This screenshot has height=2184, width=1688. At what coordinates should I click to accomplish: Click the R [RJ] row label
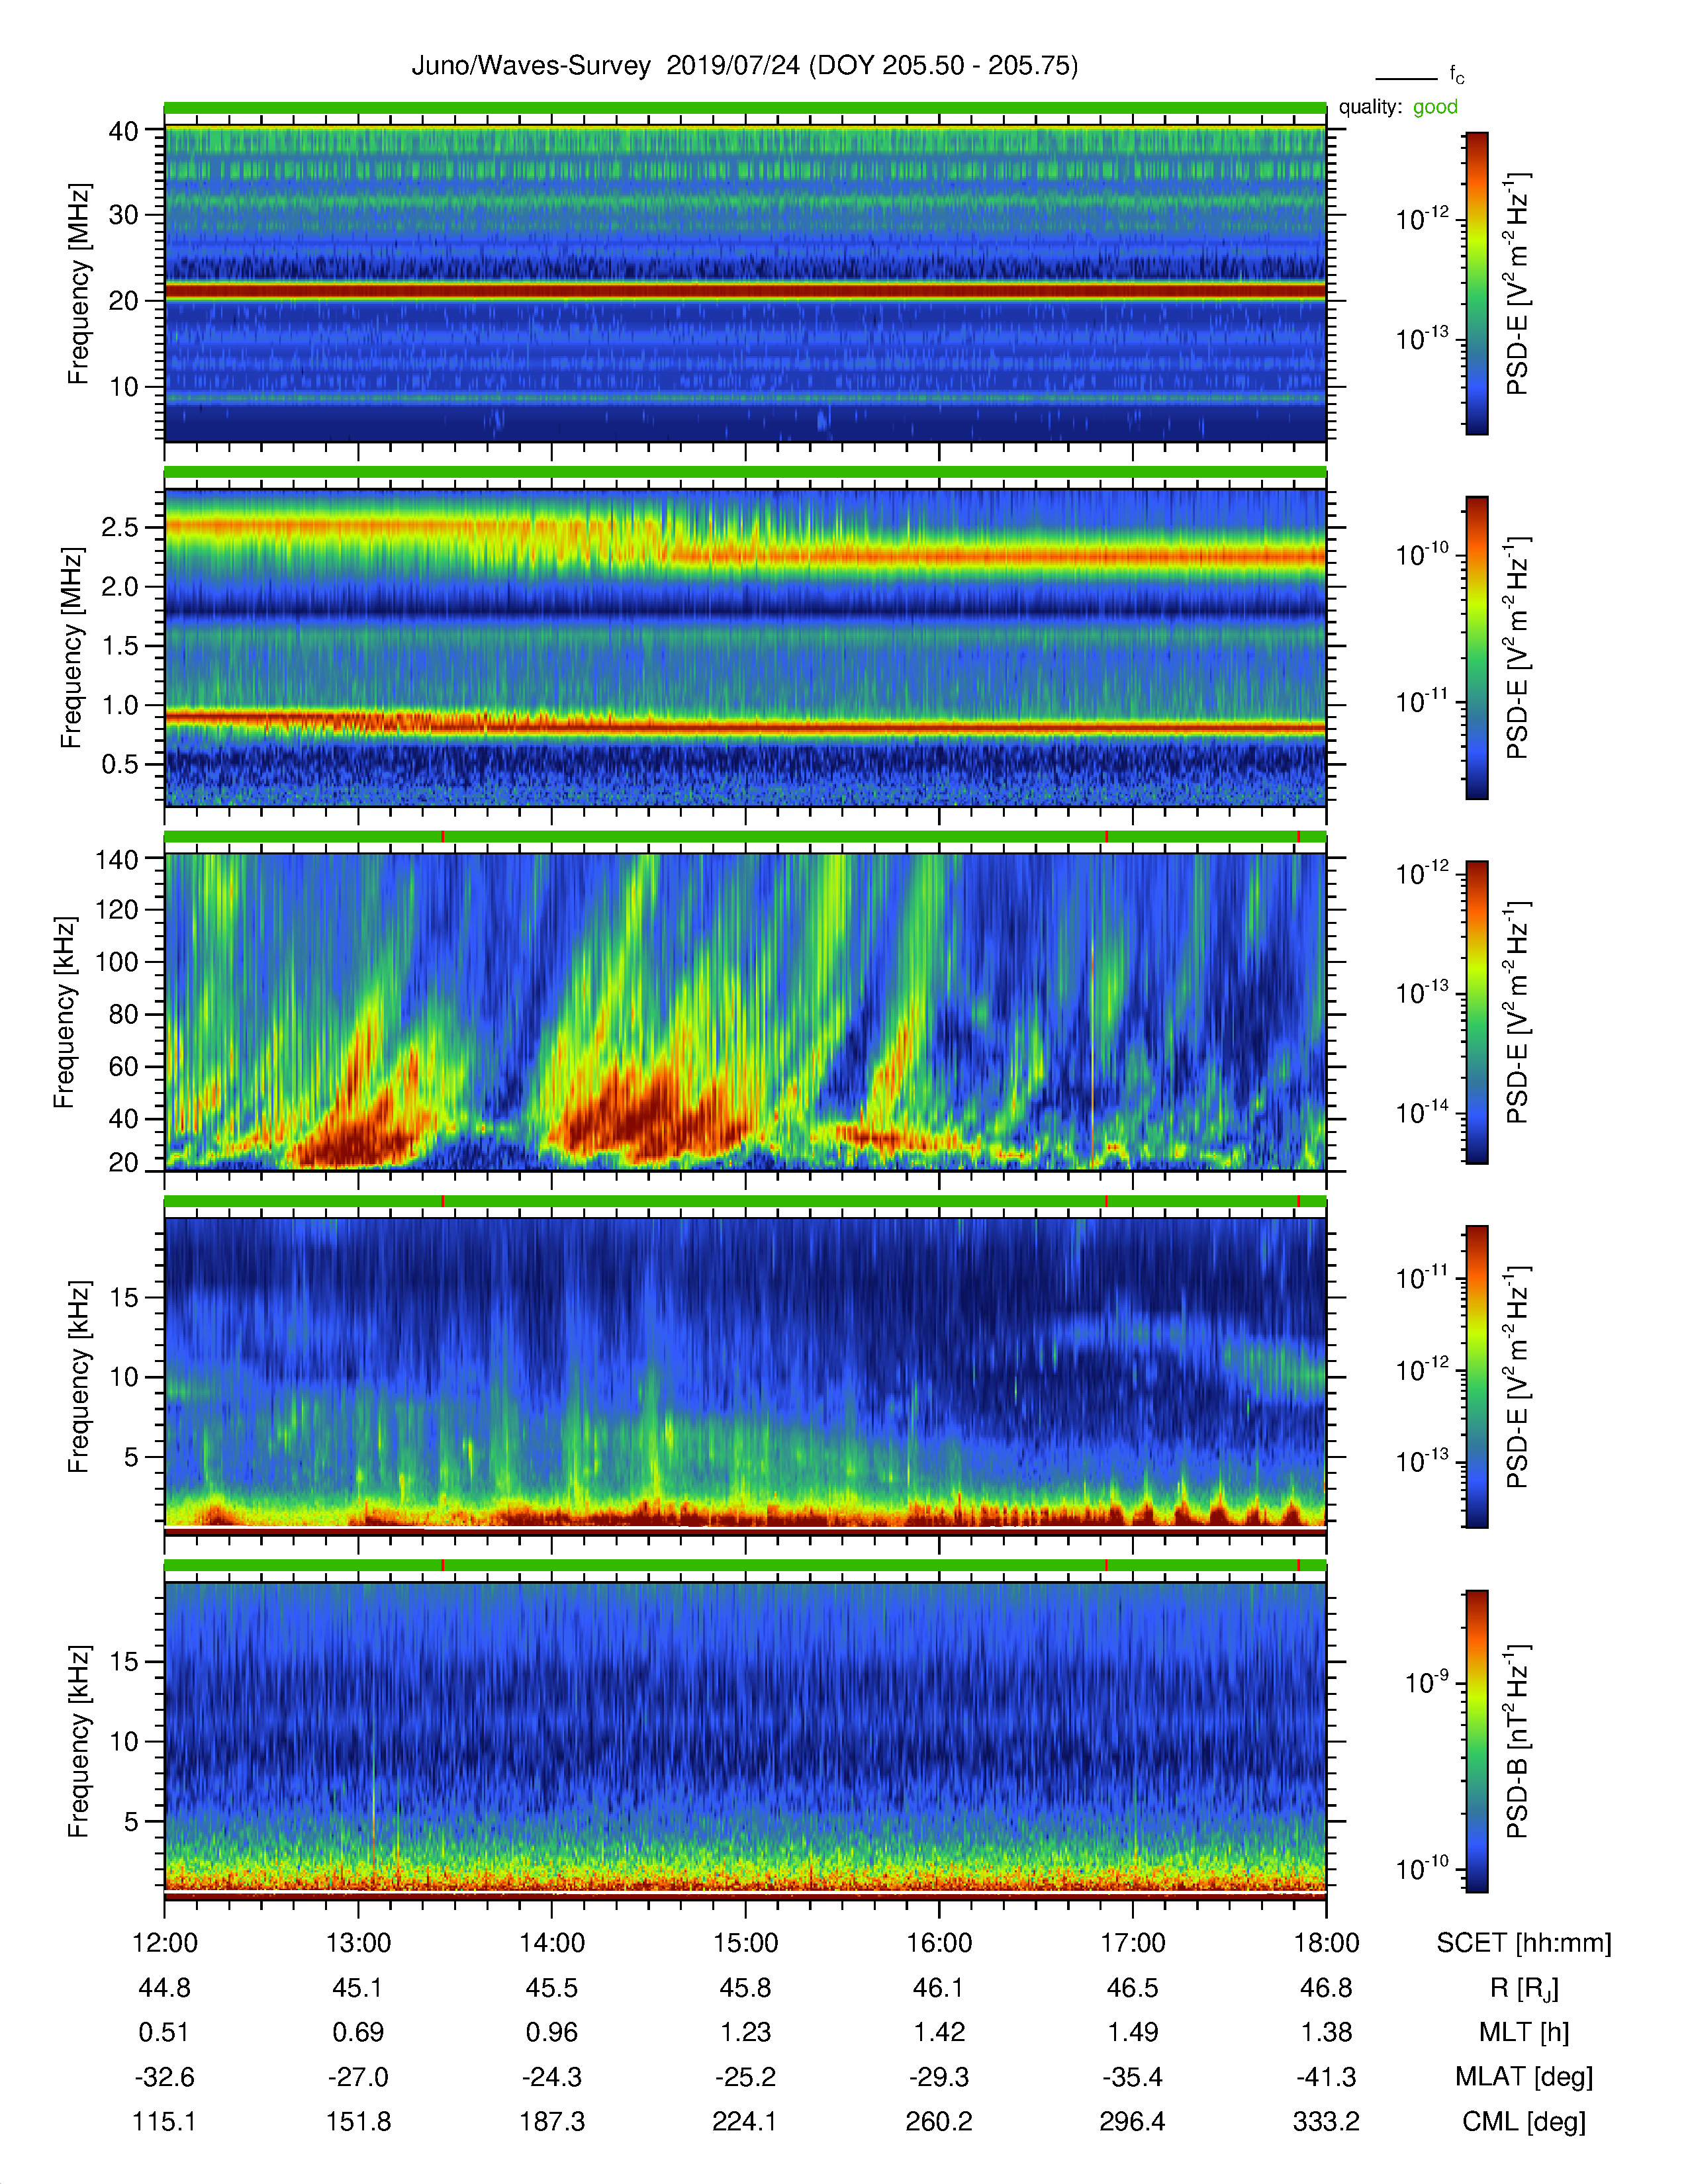pos(1524,1988)
